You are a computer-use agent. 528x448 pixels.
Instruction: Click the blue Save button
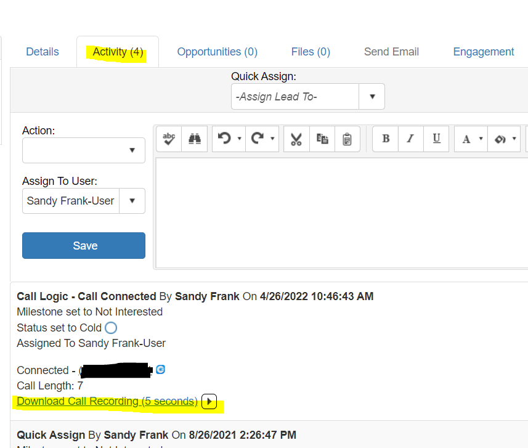click(x=84, y=245)
